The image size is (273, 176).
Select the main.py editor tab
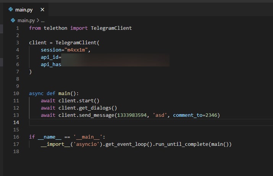click(x=26, y=10)
